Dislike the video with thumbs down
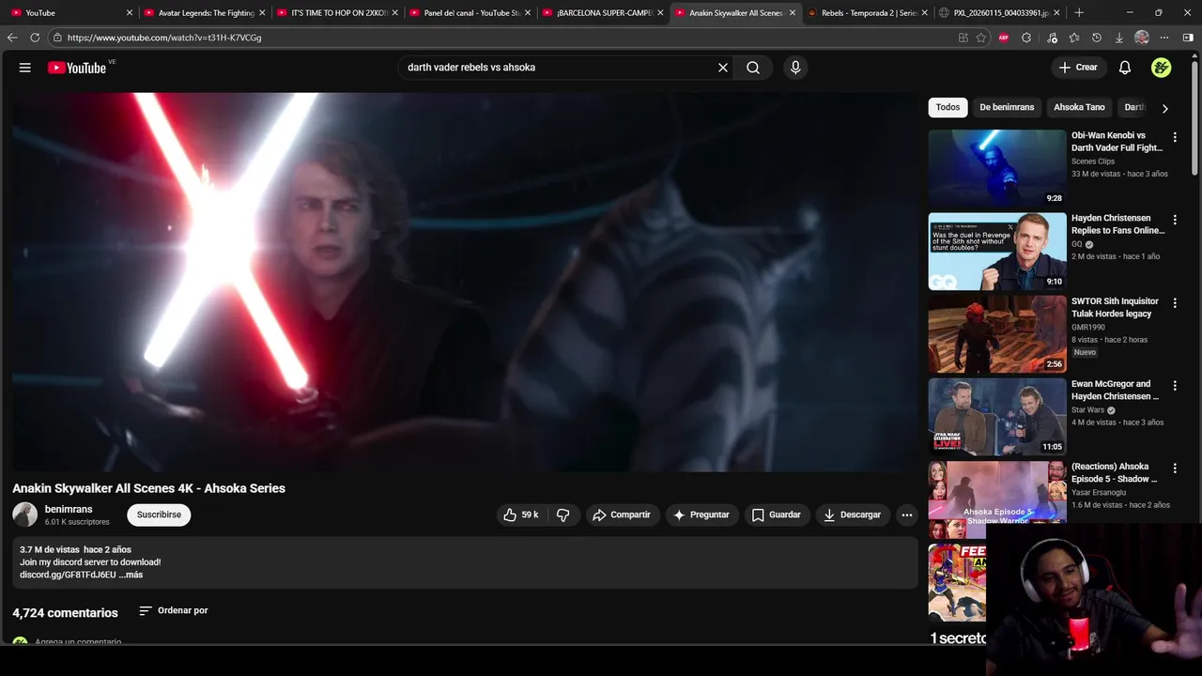The width and height of the screenshot is (1202, 676). 563,515
